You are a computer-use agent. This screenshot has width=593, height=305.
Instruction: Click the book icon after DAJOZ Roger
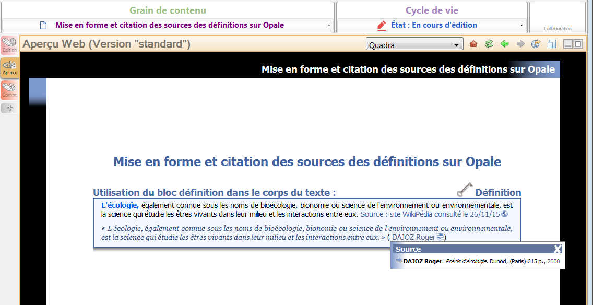[440, 237]
